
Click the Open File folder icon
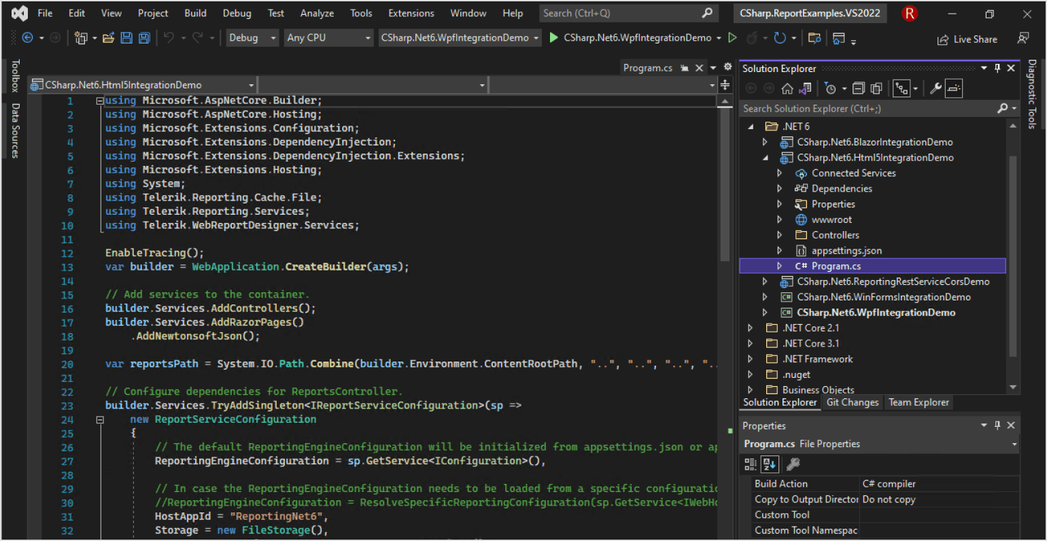[x=108, y=38]
